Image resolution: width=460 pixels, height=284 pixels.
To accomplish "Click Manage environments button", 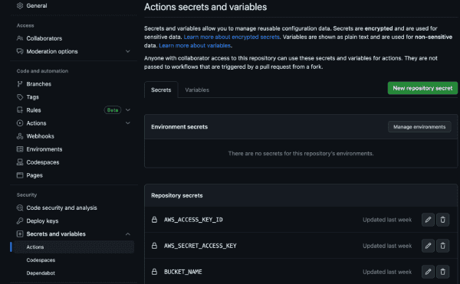I will click(x=419, y=127).
